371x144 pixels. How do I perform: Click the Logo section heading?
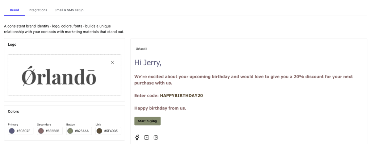[x=12, y=44]
